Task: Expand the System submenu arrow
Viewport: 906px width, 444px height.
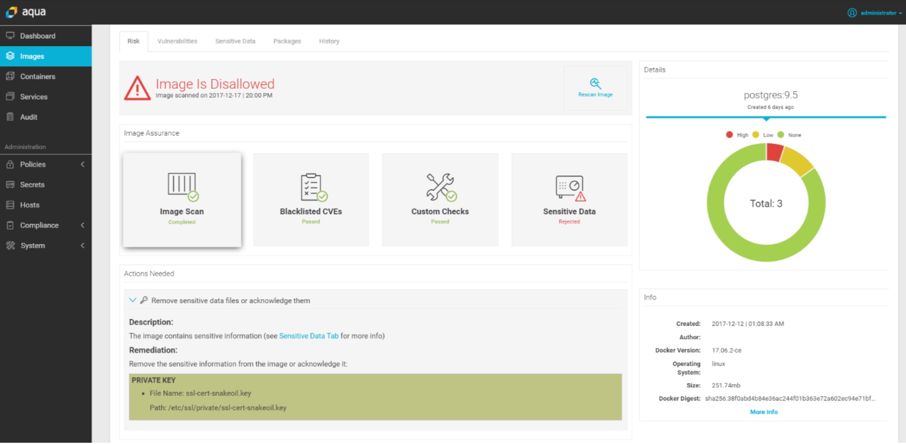Action: 83,246
